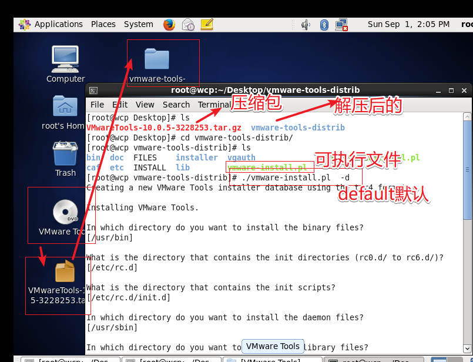473x362 pixels.
Task: Select the VMwareTools tar.gz package icon
Action: [58, 282]
